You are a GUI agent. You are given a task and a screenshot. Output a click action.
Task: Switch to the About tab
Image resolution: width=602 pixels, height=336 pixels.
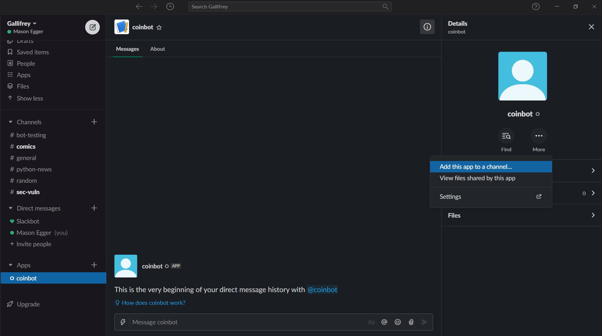[158, 49]
